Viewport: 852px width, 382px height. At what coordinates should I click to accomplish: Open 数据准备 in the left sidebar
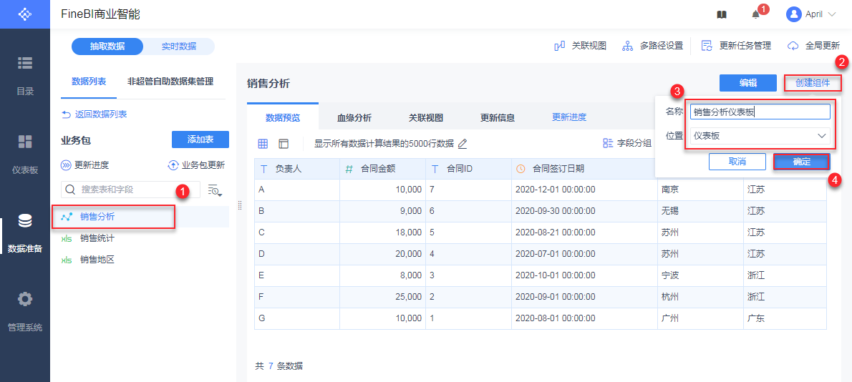coord(25,233)
